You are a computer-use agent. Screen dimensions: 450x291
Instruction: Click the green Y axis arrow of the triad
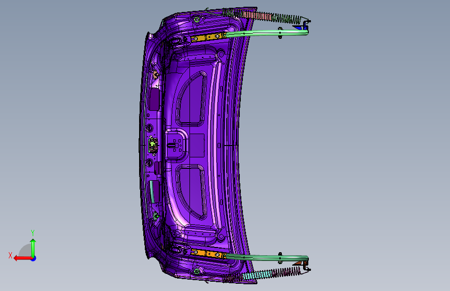point(33,247)
